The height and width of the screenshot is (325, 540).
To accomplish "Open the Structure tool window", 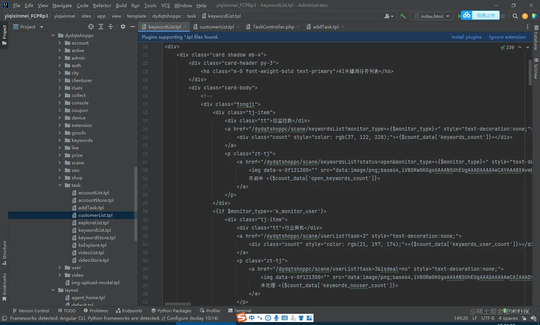I will click(4, 253).
